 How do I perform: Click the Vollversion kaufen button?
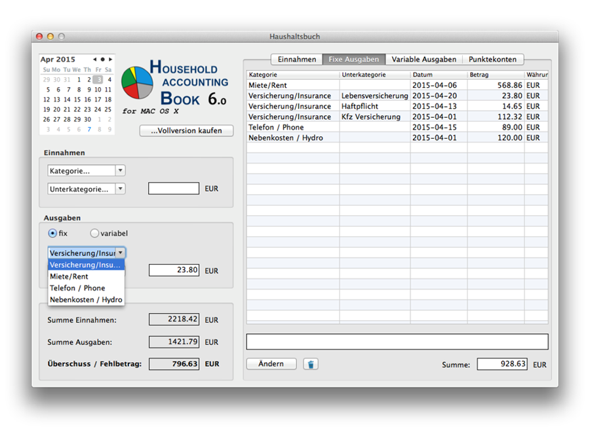186,130
